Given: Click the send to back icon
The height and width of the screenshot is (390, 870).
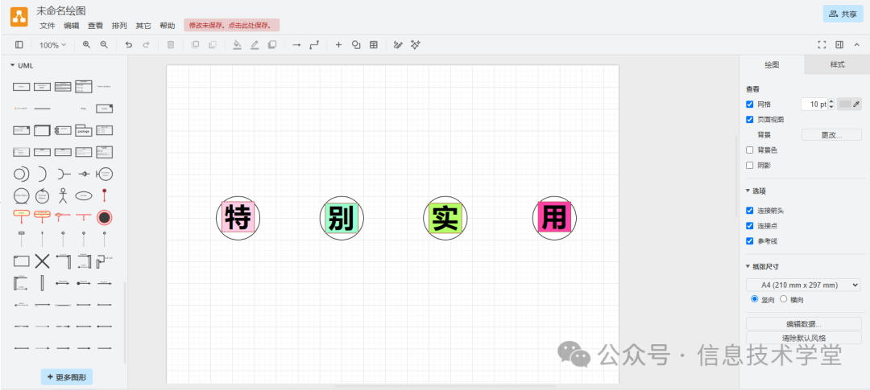Looking at the screenshot, I should pyautogui.click(x=212, y=45).
